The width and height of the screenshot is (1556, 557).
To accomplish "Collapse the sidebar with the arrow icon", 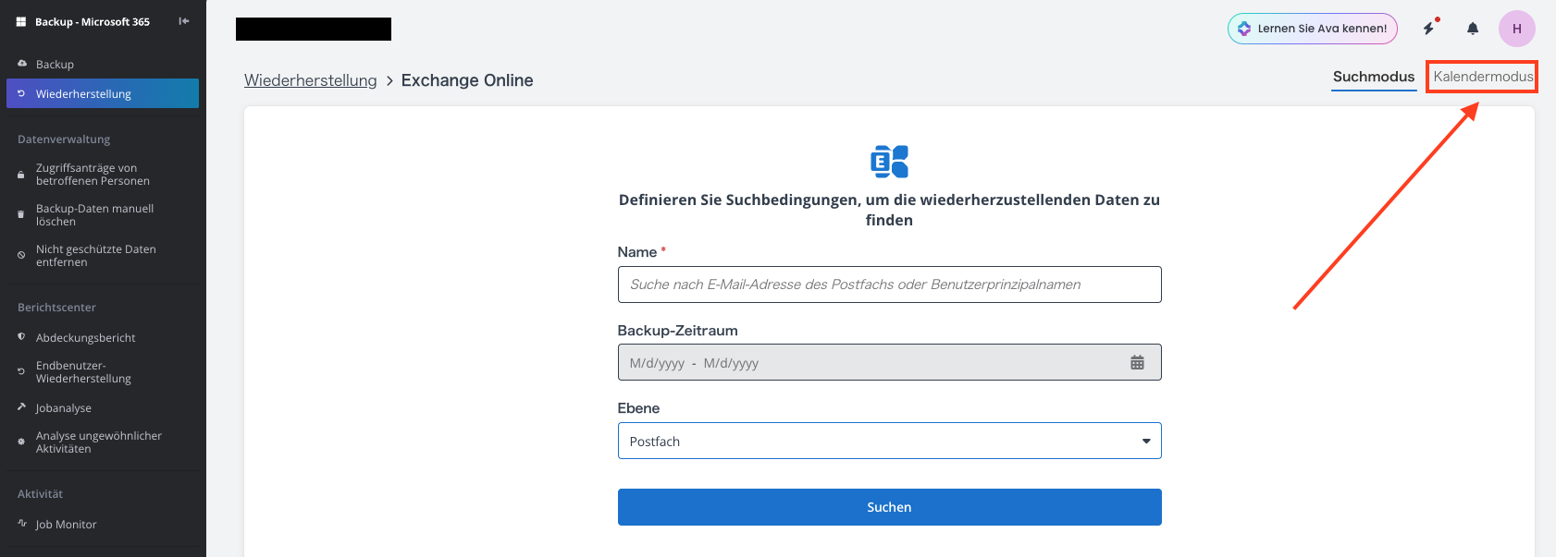I will [184, 21].
